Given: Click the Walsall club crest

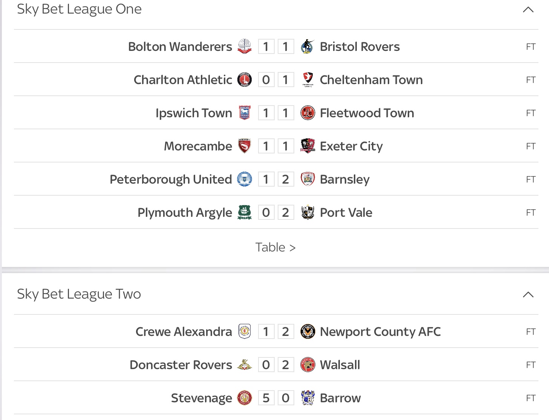Looking at the screenshot, I should 307,365.
